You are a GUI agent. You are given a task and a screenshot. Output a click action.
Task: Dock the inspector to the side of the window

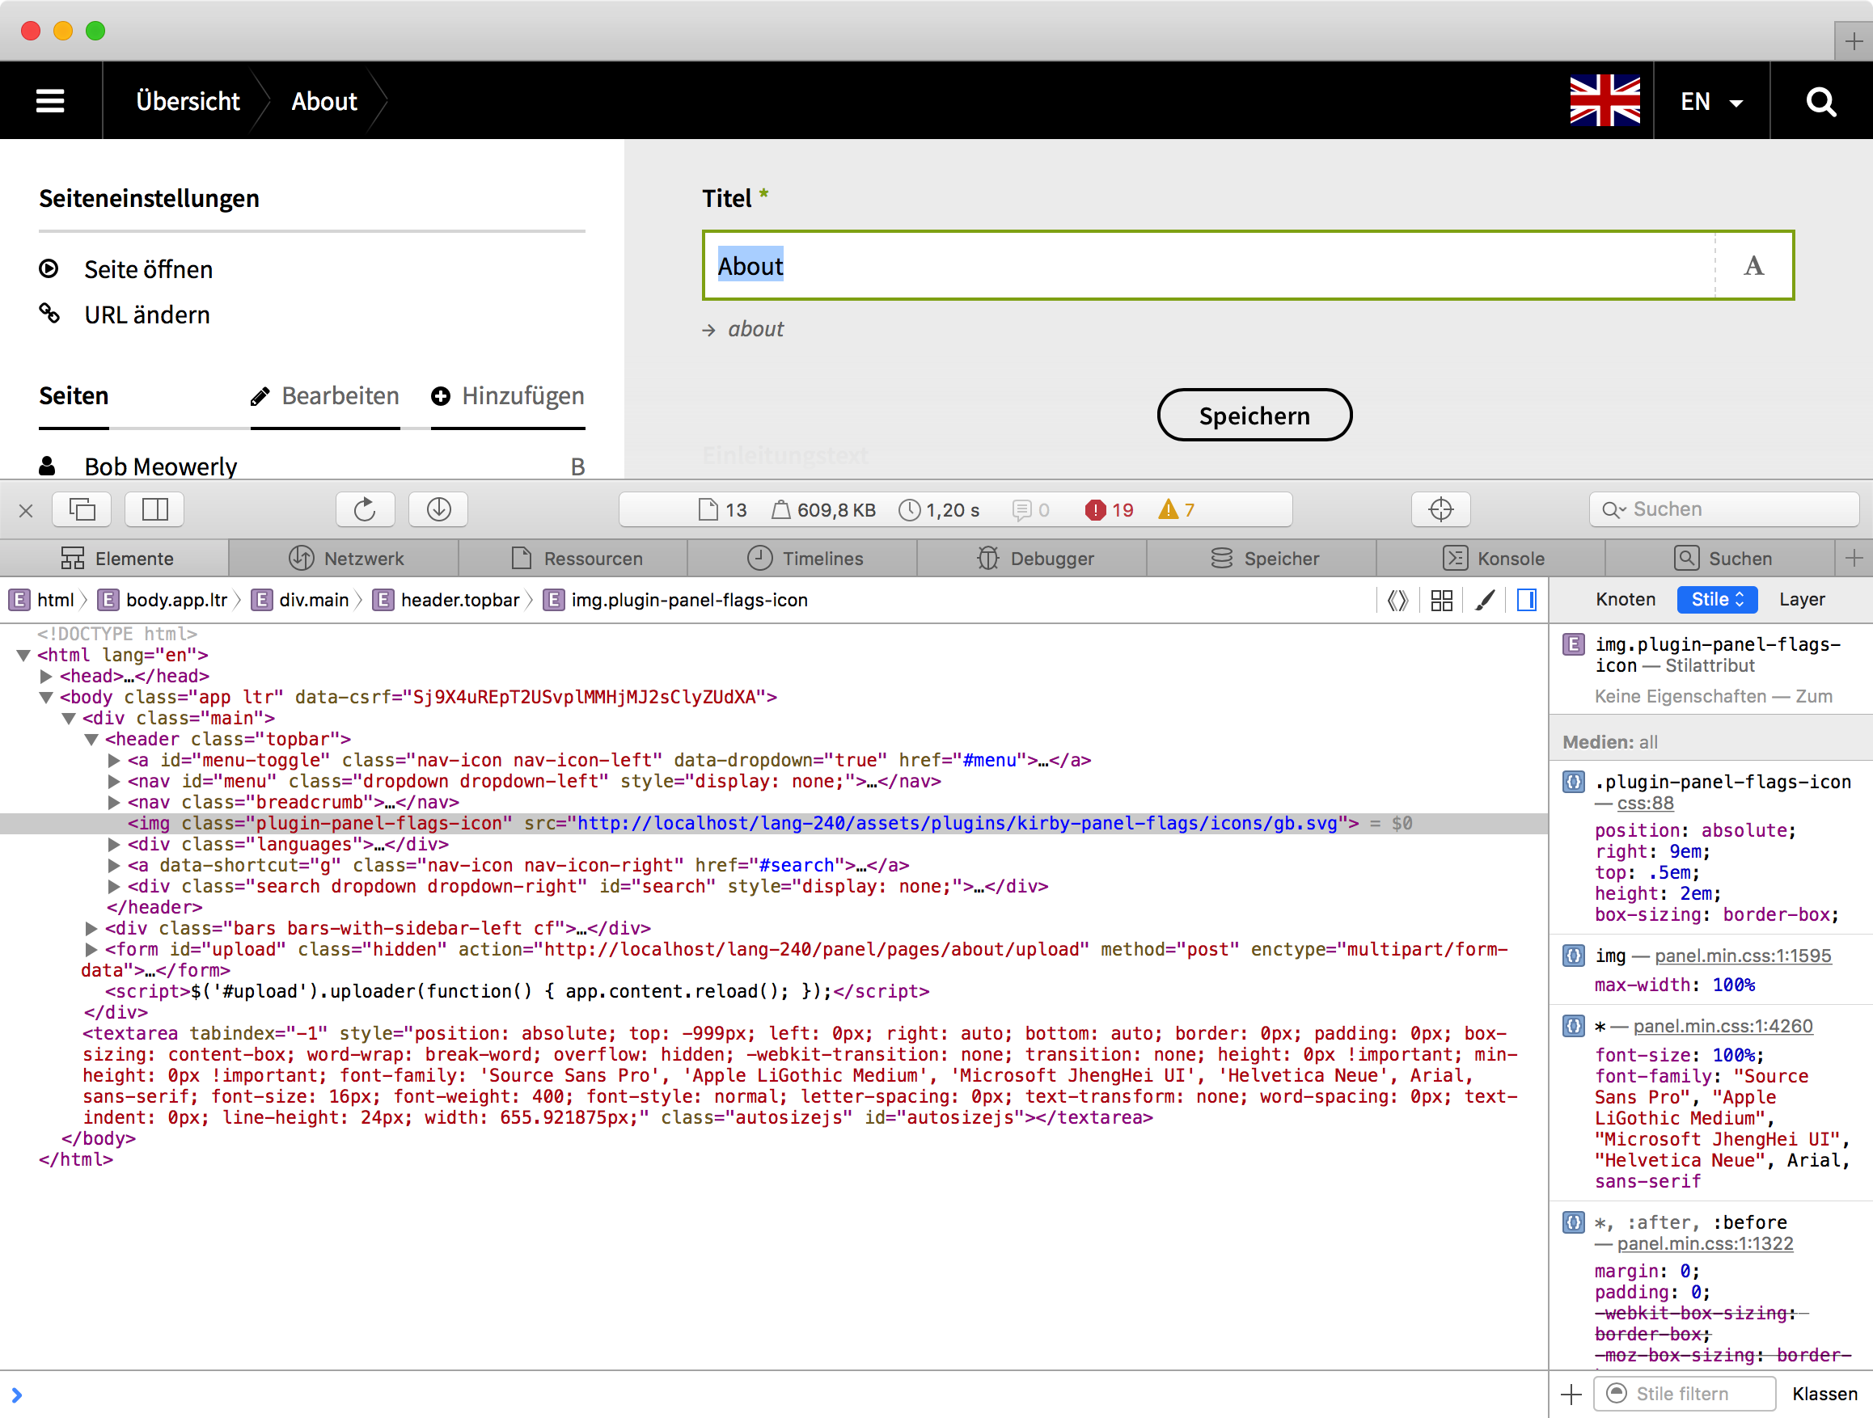click(x=155, y=509)
